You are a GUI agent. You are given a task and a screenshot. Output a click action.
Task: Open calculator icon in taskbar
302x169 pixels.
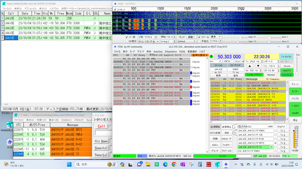point(200,164)
